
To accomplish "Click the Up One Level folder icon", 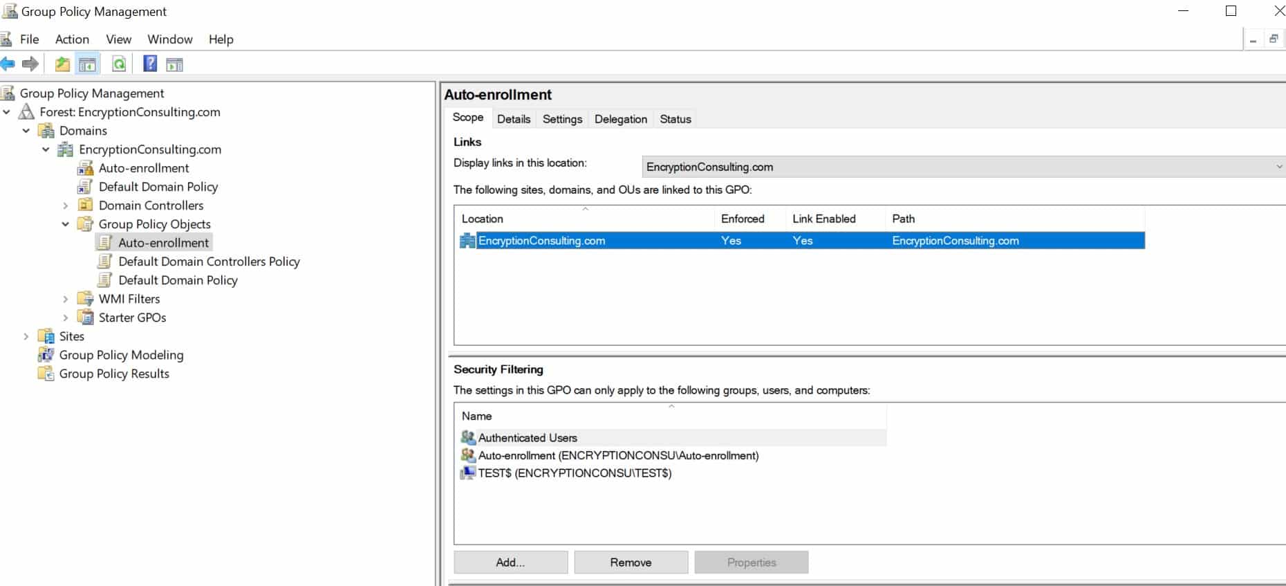I will point(62,64).
